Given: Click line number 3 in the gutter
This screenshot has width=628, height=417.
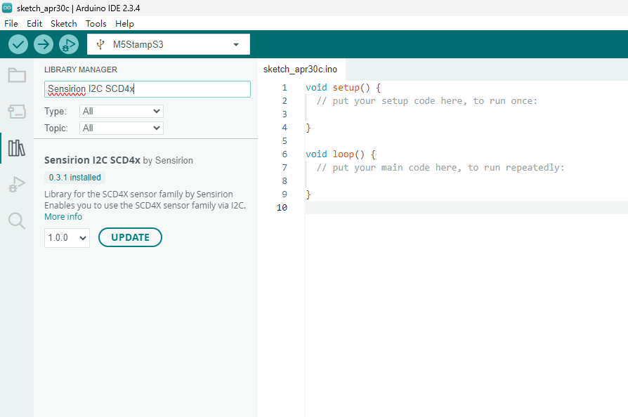Looking at the screenshot, I should point(284,114).
